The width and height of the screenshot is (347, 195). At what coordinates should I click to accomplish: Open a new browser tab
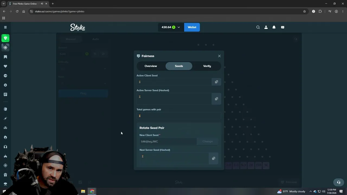(53, 4)
